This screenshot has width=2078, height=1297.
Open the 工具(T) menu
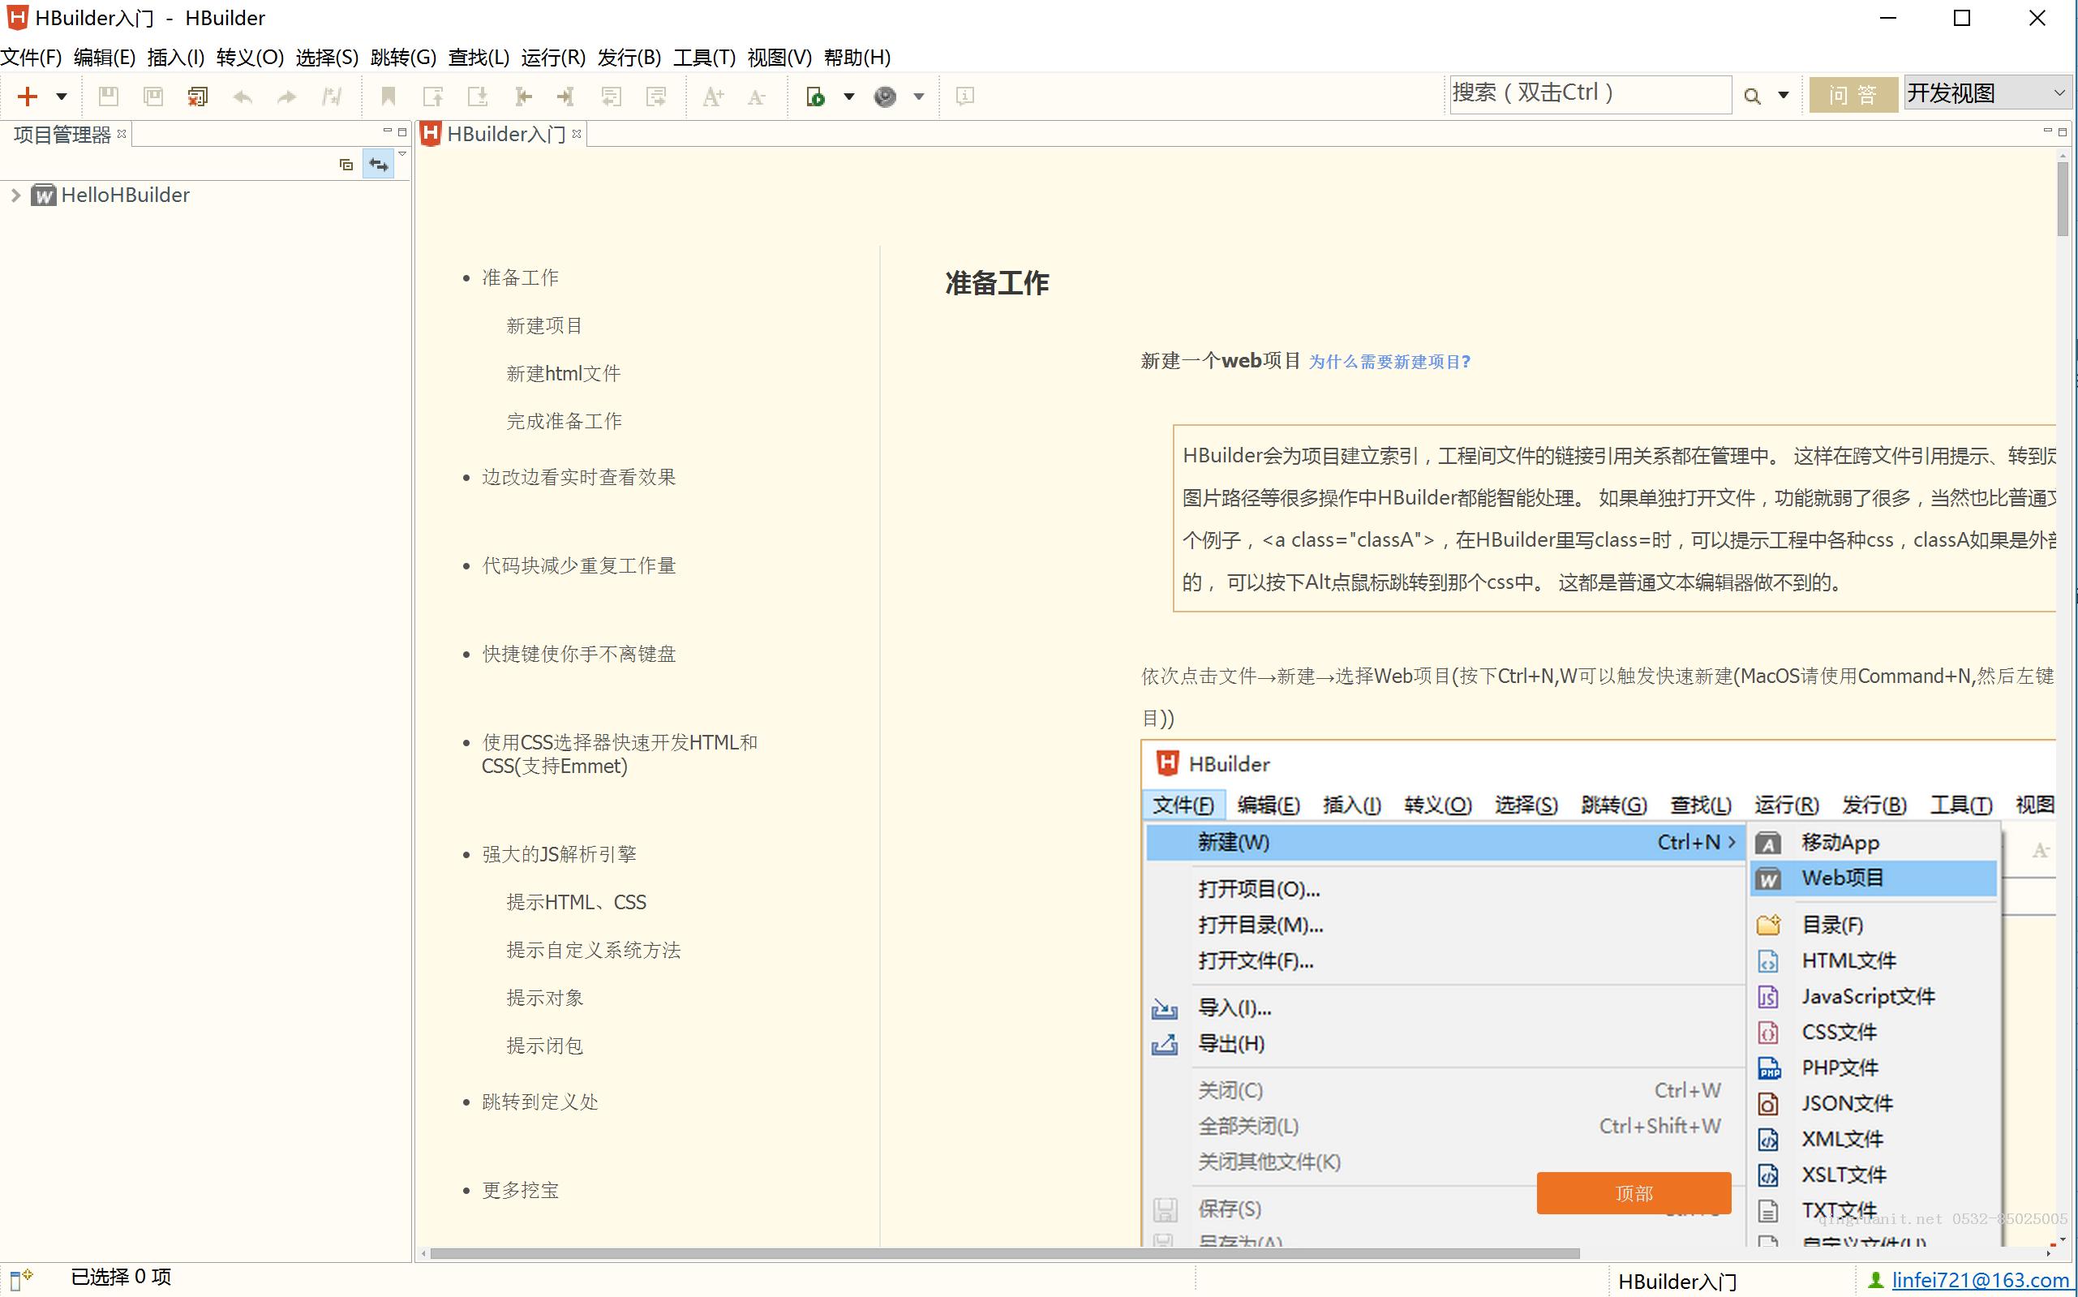[704, 57]
